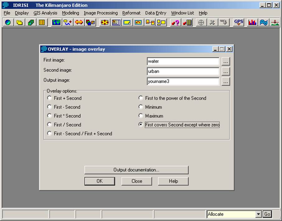This screenshot has width=282, height=221.
Task: Click the Second image field containing urban
Action: click(x=183, y=71)
